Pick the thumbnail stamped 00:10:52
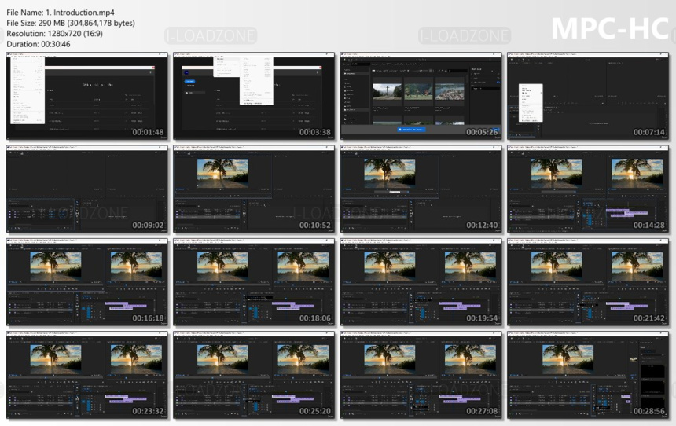This screenshot has height=426, width=676. (x=254, y=189)
